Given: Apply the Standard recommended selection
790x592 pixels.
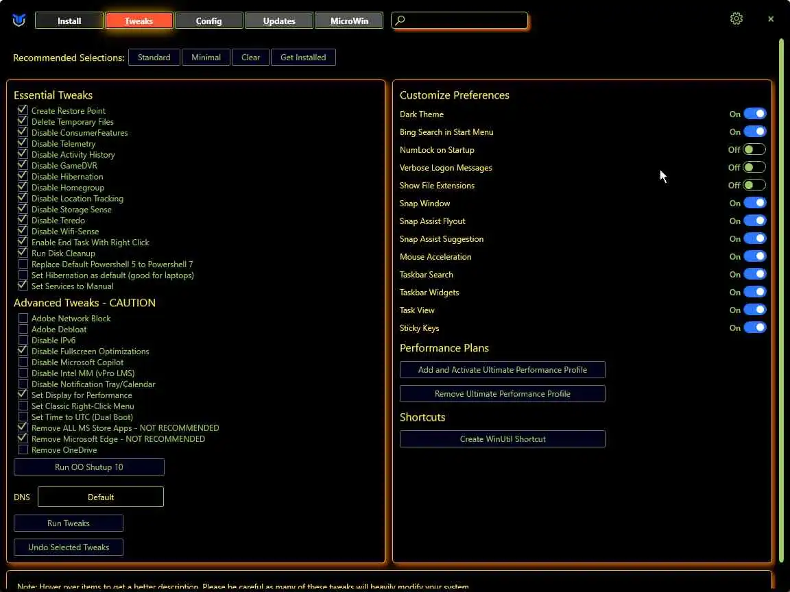Looking at the screenshot, I should [154, 58].
